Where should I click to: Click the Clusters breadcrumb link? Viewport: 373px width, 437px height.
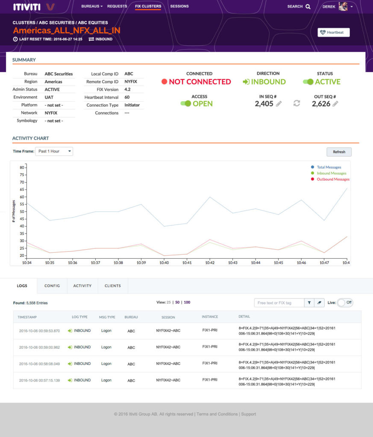pyautogui.click(x=24, y=23)
